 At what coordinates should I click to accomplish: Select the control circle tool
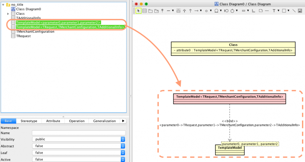[x=232, y=11]
